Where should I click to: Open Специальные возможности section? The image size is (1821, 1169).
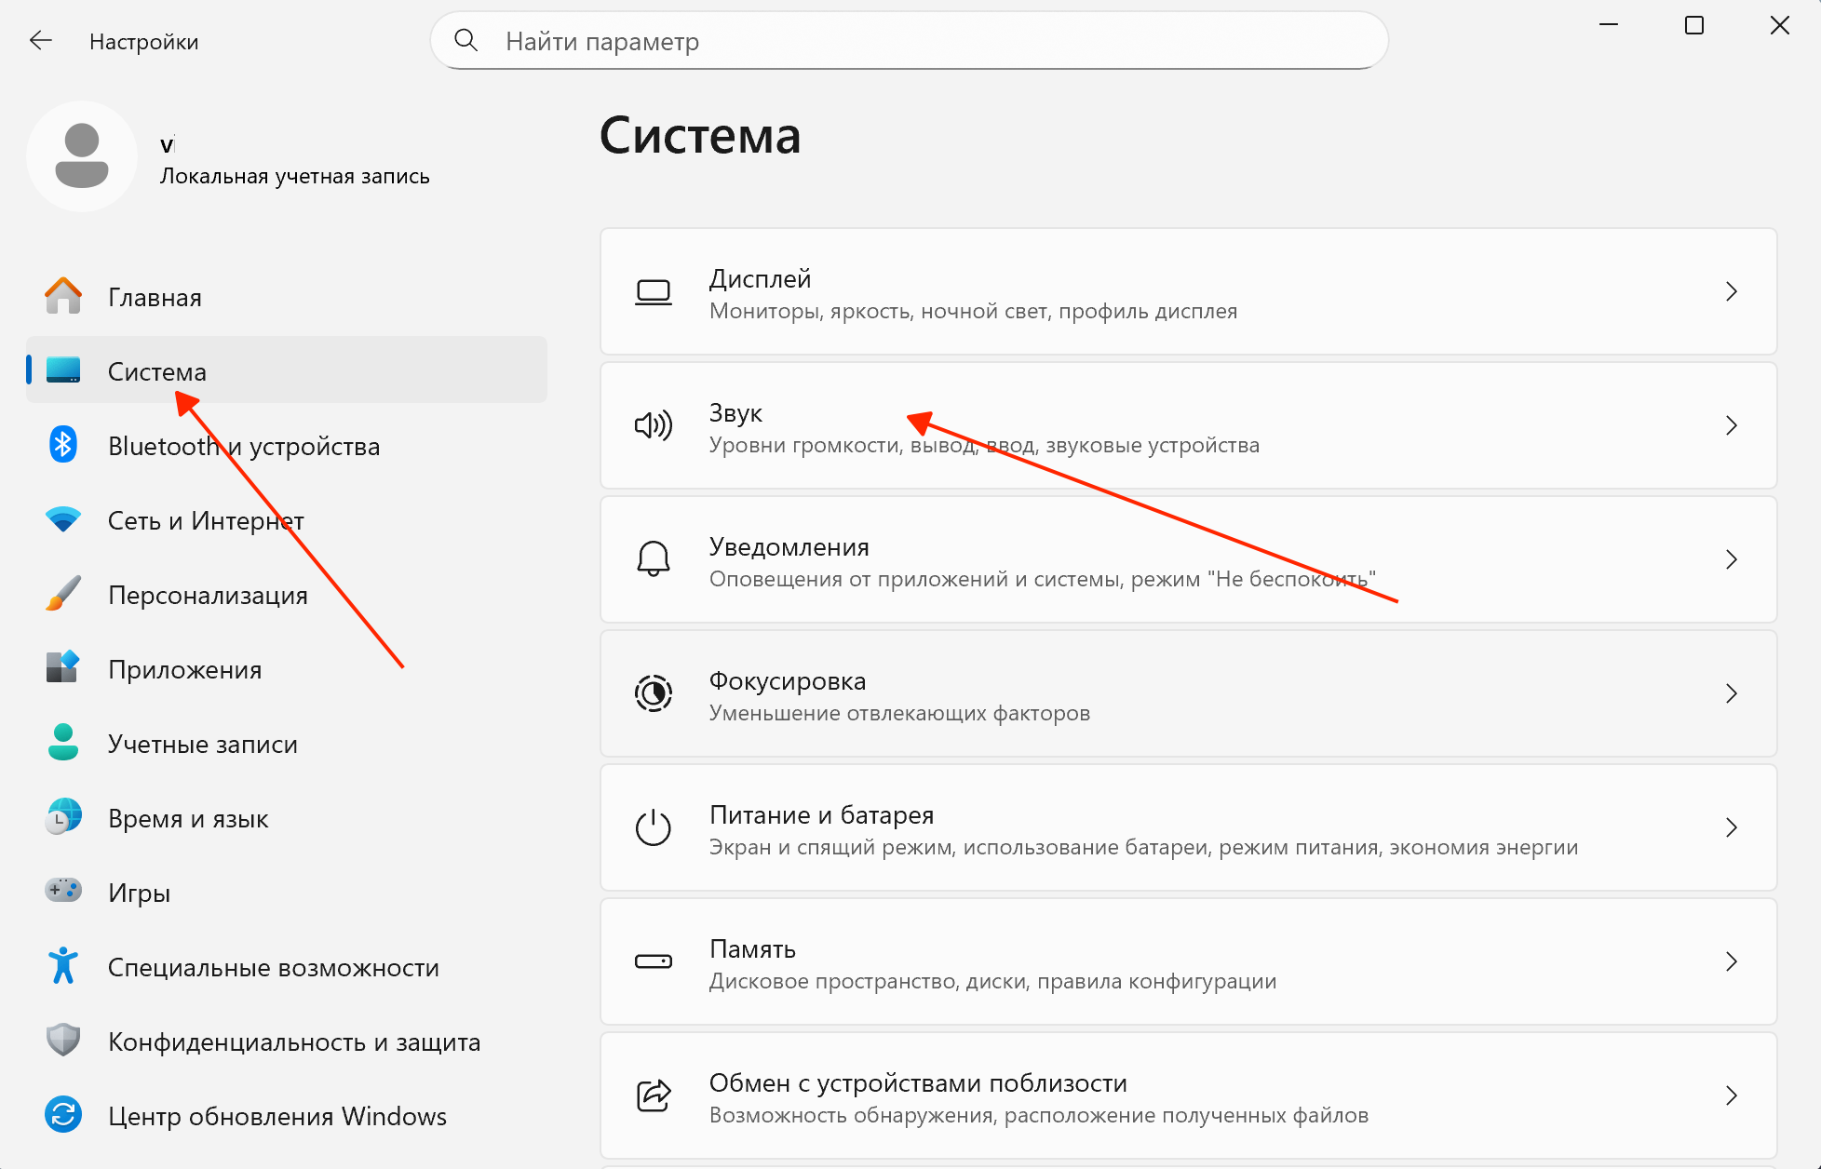287,966
